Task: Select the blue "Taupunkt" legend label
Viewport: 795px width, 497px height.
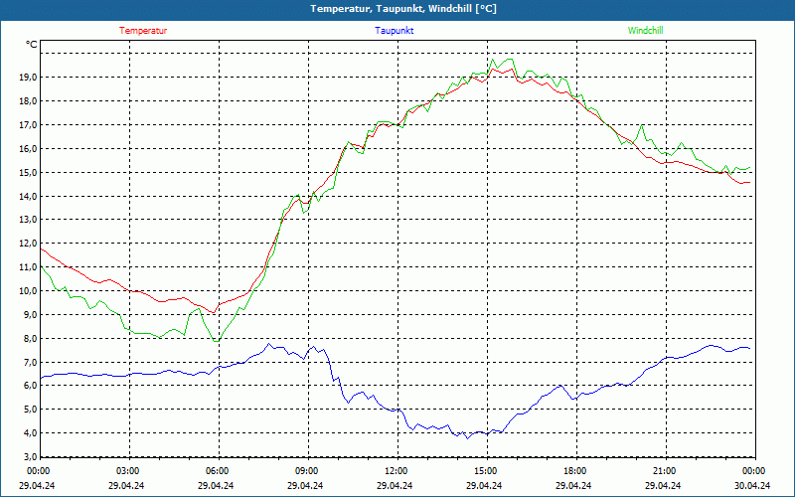Action: [394, 31]
